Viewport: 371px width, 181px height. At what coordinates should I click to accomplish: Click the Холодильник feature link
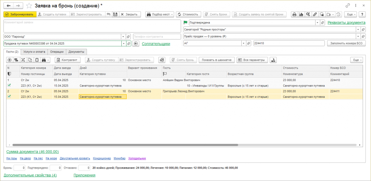coord(137,158)
